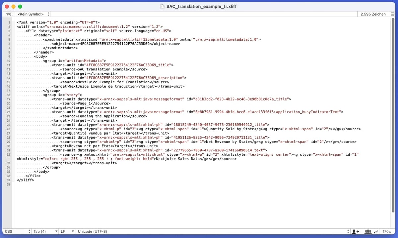Click the <body> tag on line 9

click(40, 57)
